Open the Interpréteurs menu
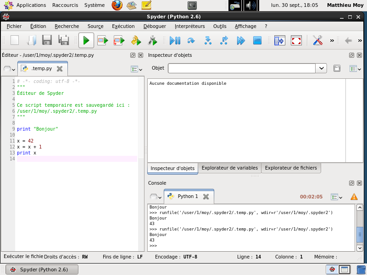This screenshot has width=367, height=275. [190, 26]
